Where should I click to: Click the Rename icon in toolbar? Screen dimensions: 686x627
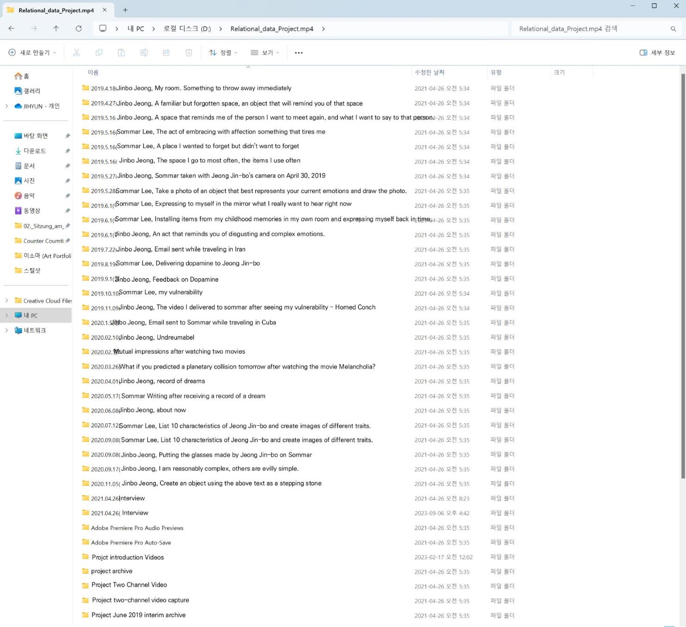[x=144, y=53]
